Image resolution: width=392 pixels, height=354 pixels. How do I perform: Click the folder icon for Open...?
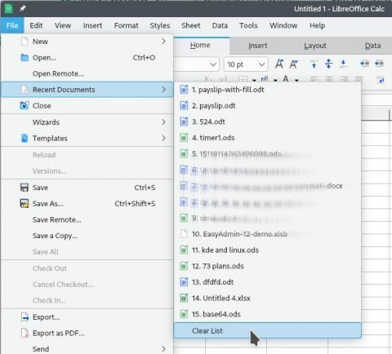coord(24,57)
